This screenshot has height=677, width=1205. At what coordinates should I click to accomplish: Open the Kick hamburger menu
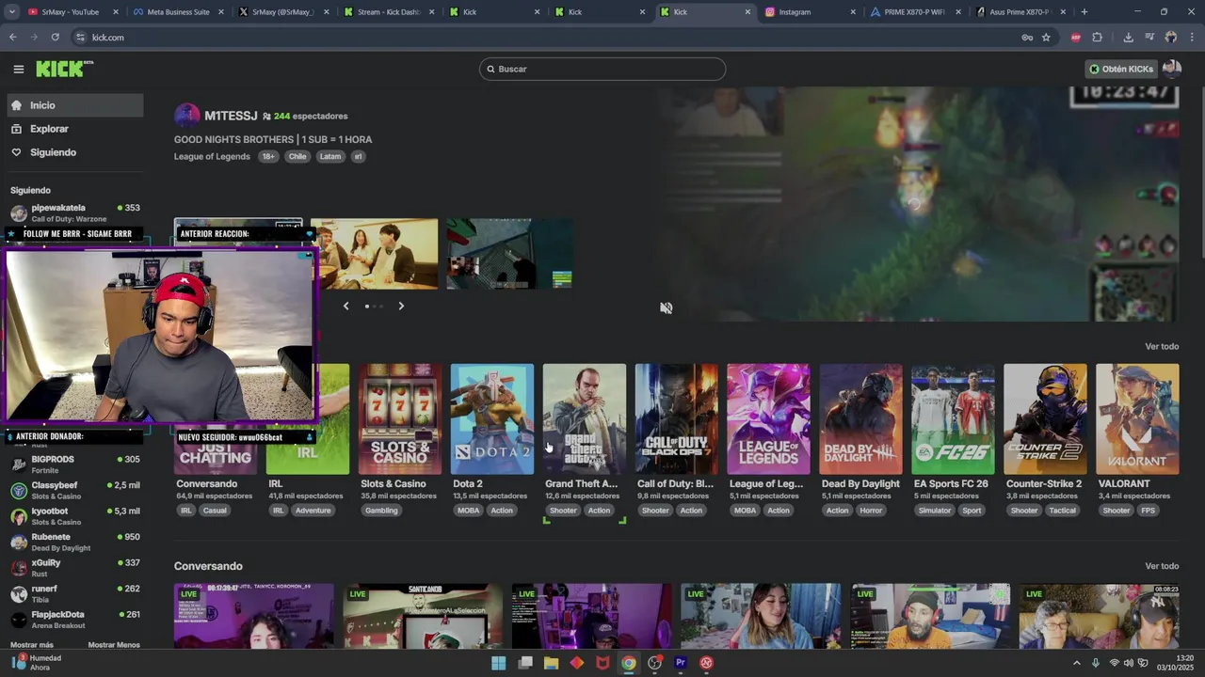coord(18,69)
